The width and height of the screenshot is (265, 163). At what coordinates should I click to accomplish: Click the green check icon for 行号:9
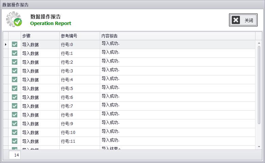pos(15,123)
